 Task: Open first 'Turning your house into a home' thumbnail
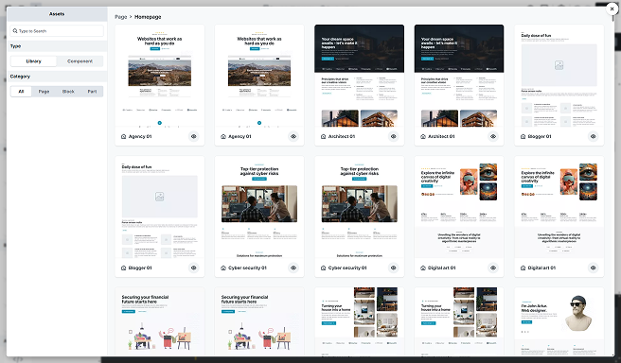(359, 321)
